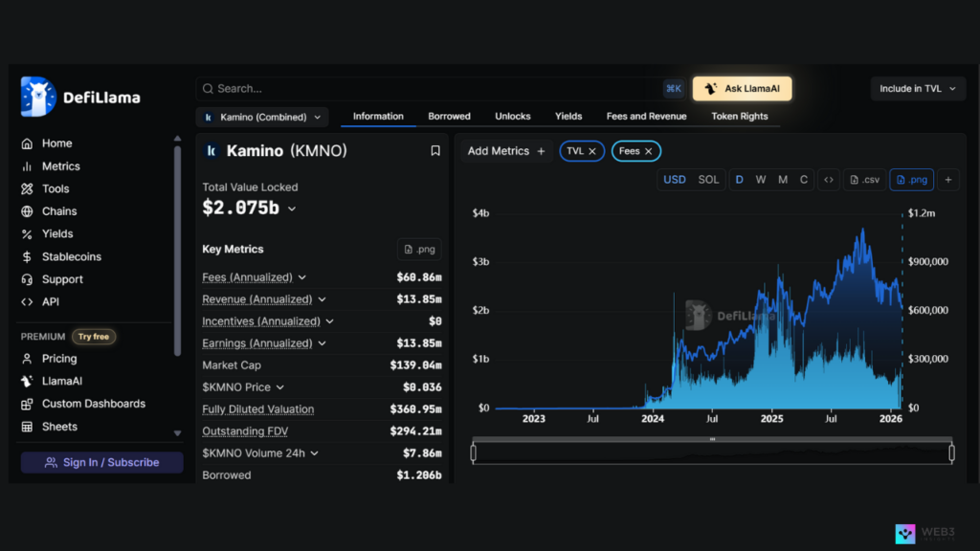Click the Ask LlamaAI button
The height and width of the screenshot is (551, 980).
[x=742, y=89]
